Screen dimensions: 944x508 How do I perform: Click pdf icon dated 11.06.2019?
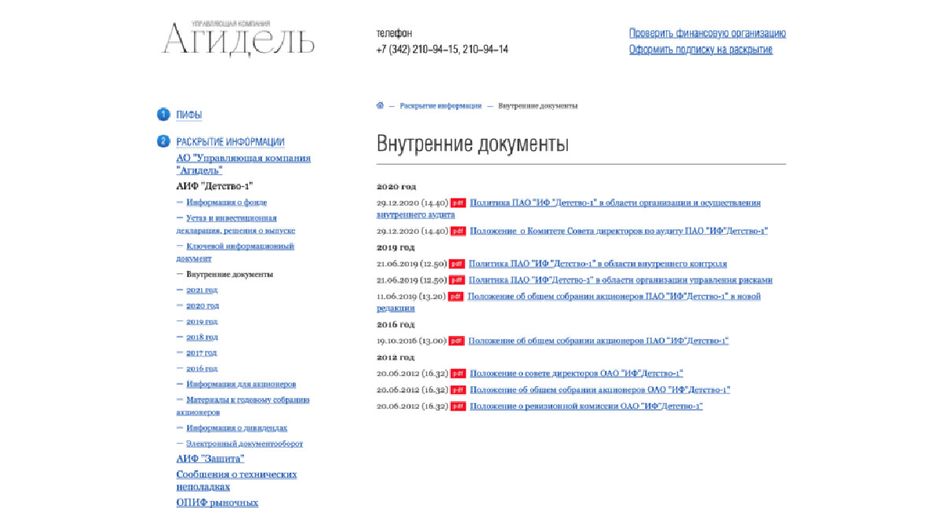[455, 297]
